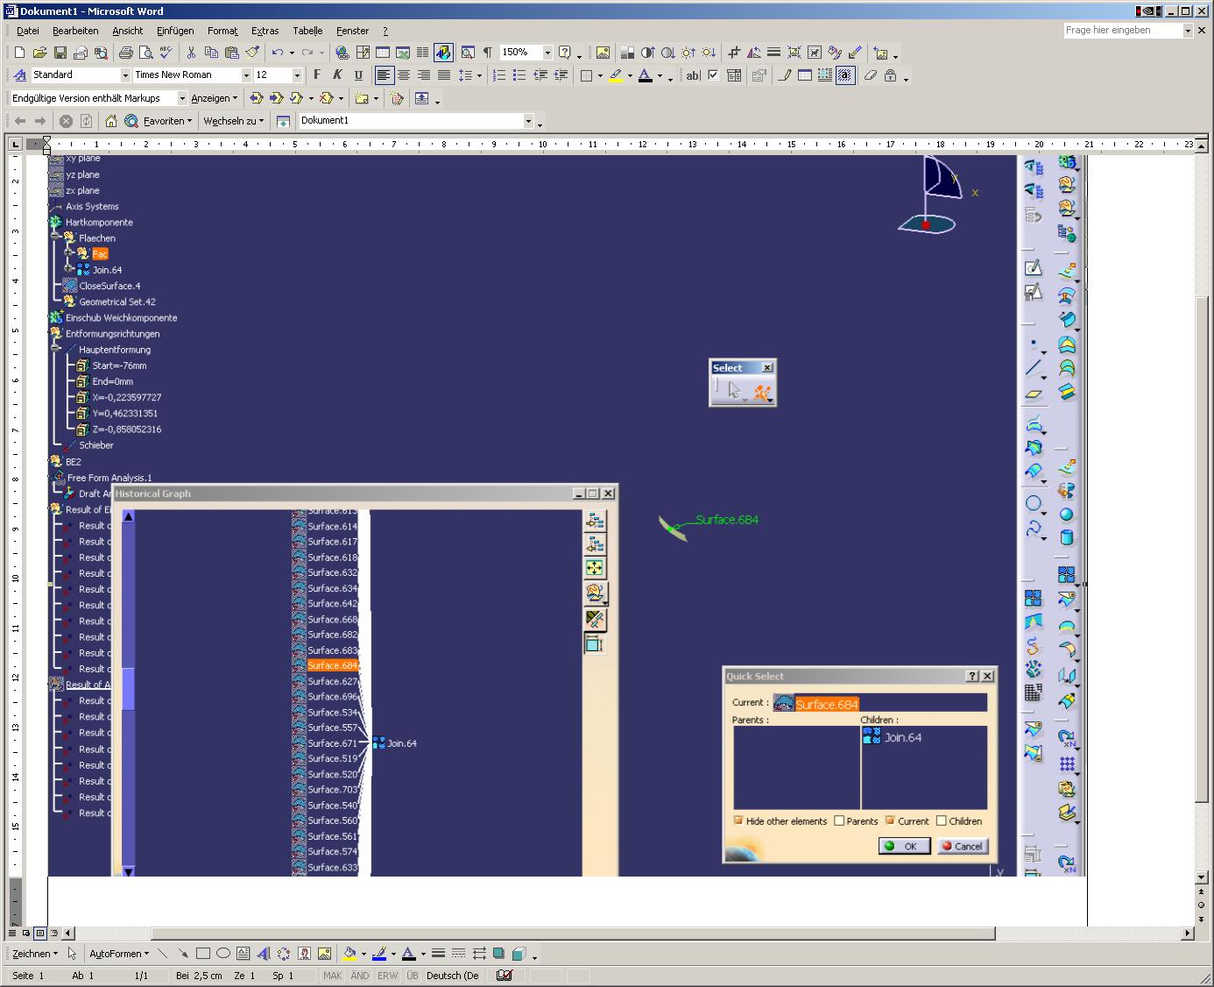Apply line color from the Drawing toolbar
The image size is (1214, 987).
[x=378, y=954]
